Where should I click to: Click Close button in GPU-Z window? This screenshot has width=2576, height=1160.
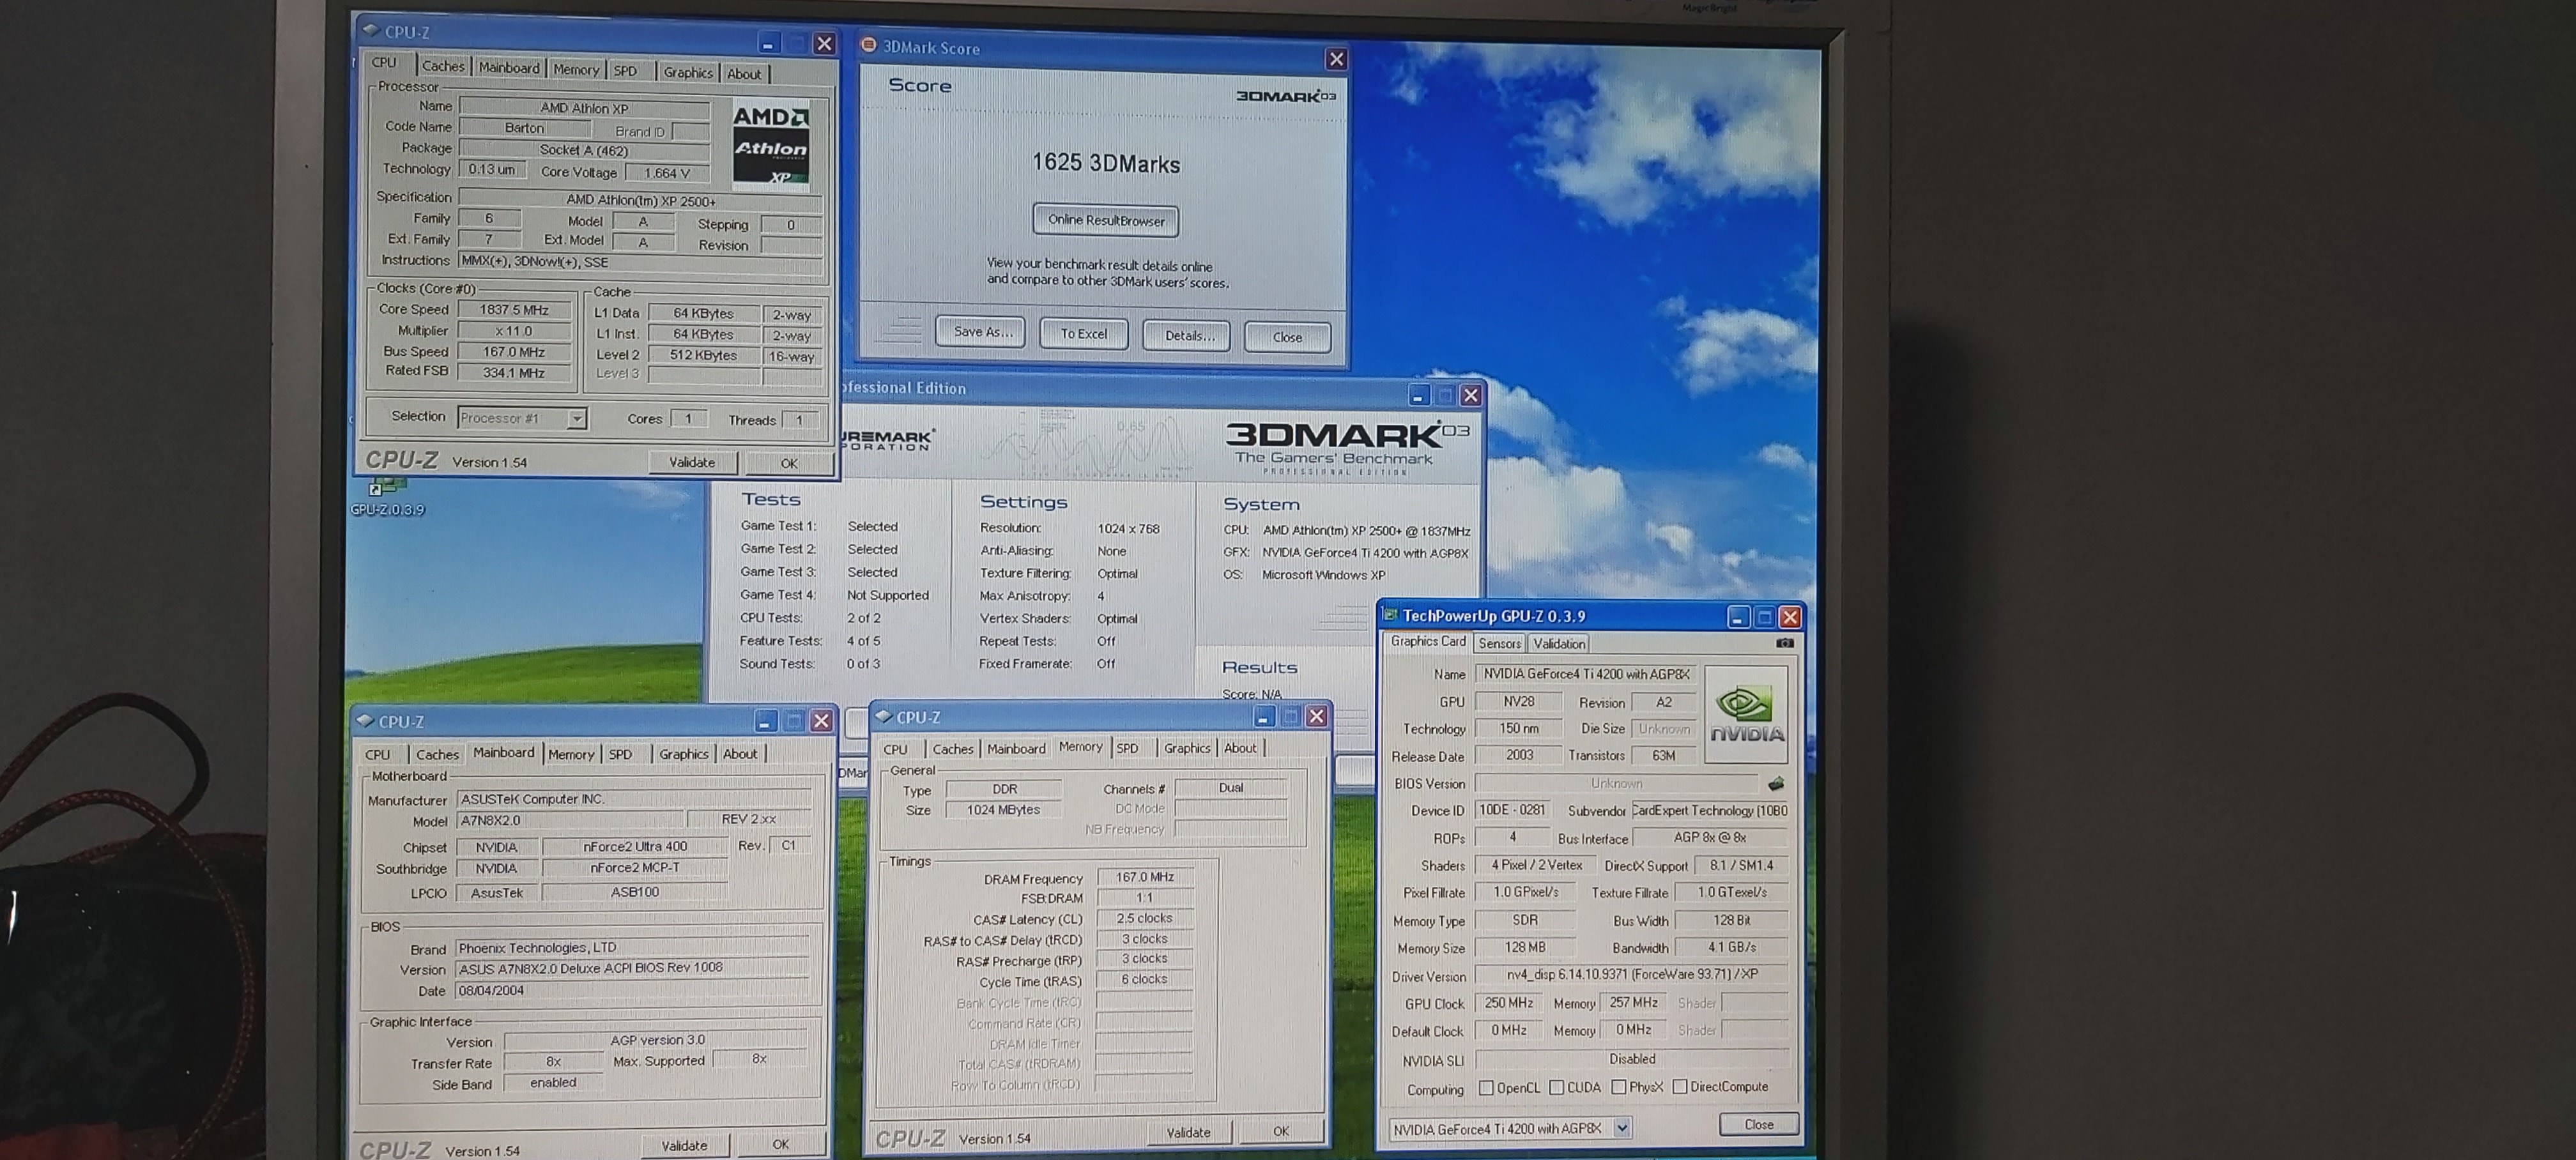[x=1758, y=1124]
